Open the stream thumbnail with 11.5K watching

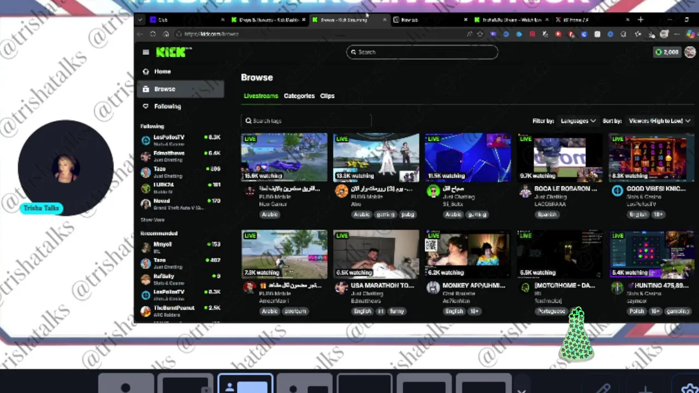(x=468, y=157)
